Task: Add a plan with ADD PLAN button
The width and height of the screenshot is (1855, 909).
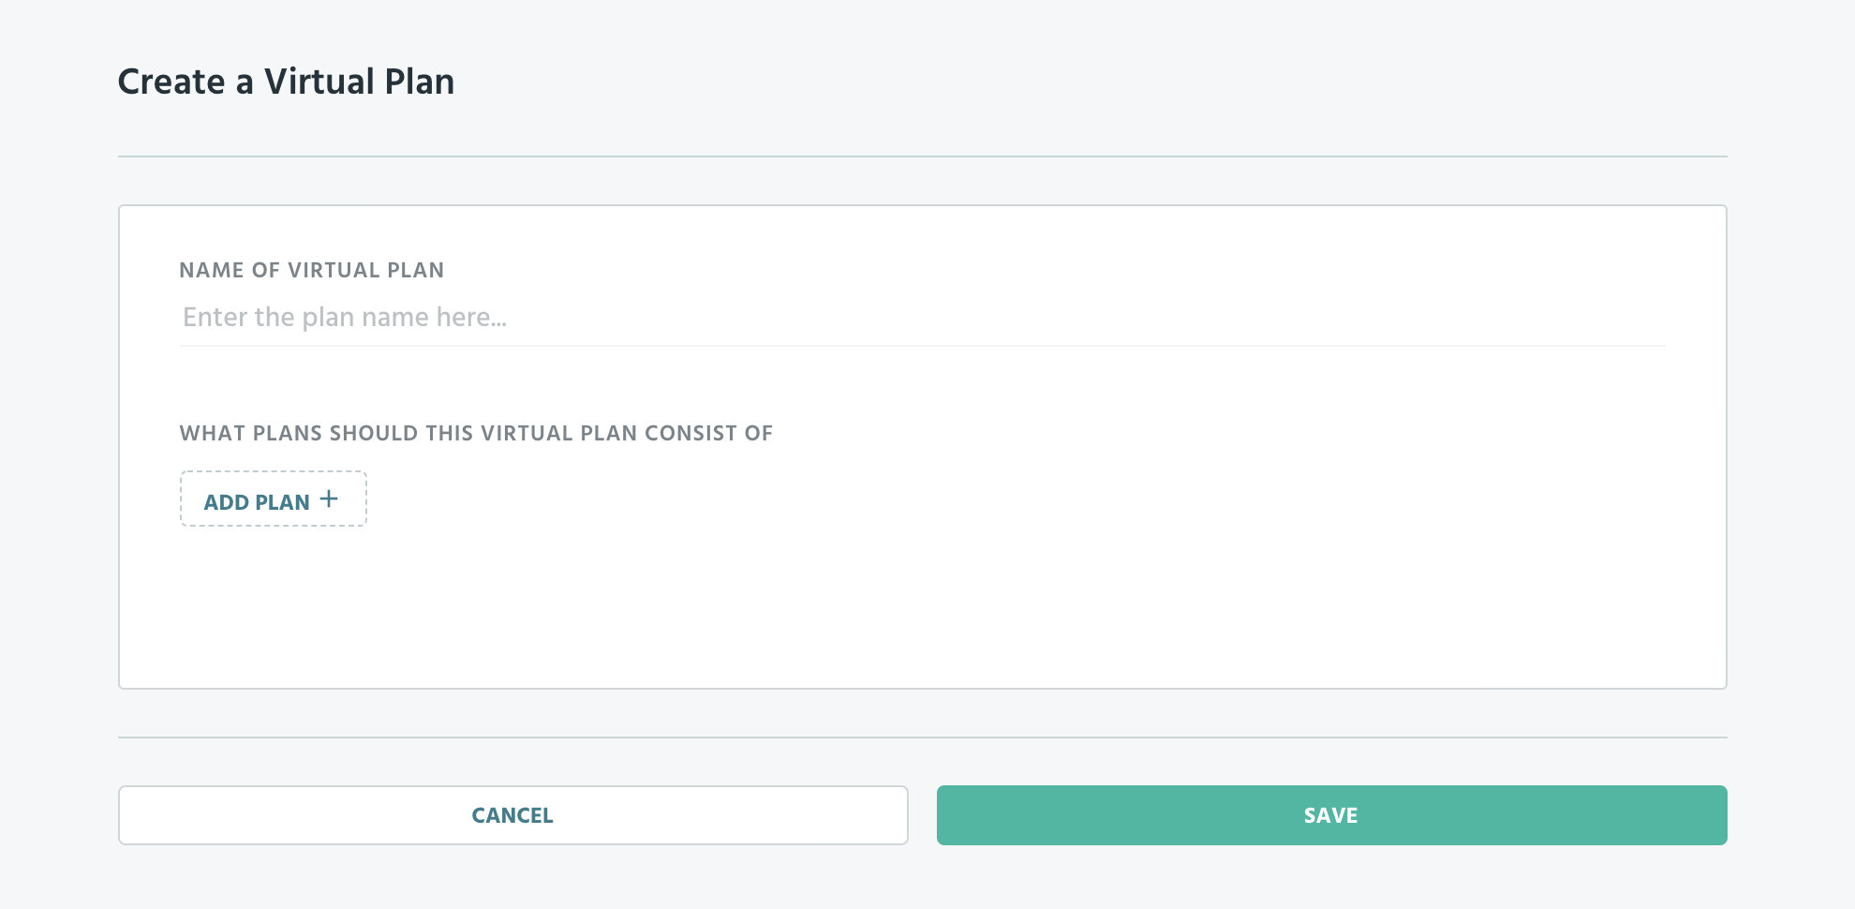Action: point(274,499)
